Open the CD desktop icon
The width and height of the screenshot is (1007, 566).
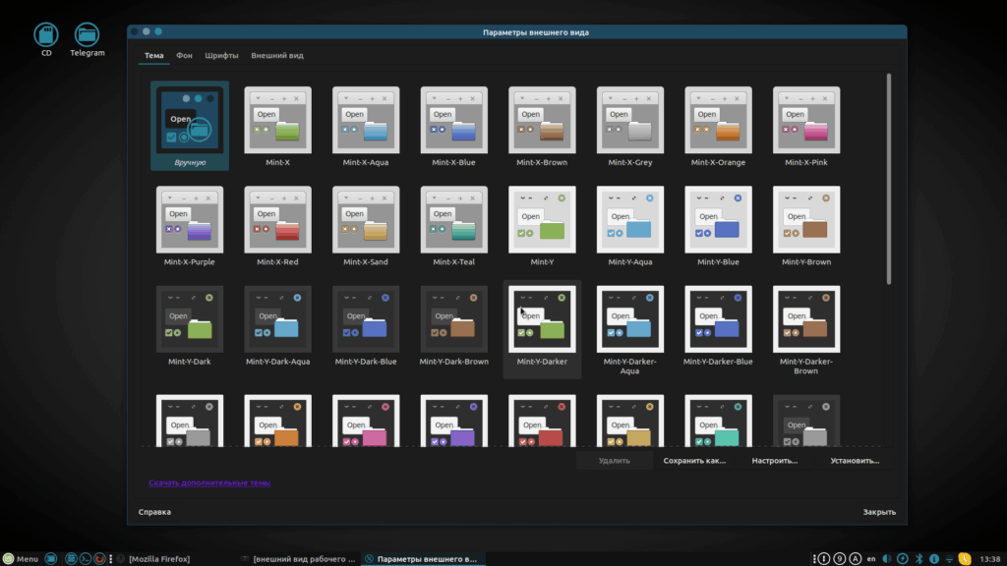pyautogui.click(x=45, y=36)
